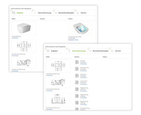Click 'Informationen nach Bauphase' title in back panel

coord(21,9)
